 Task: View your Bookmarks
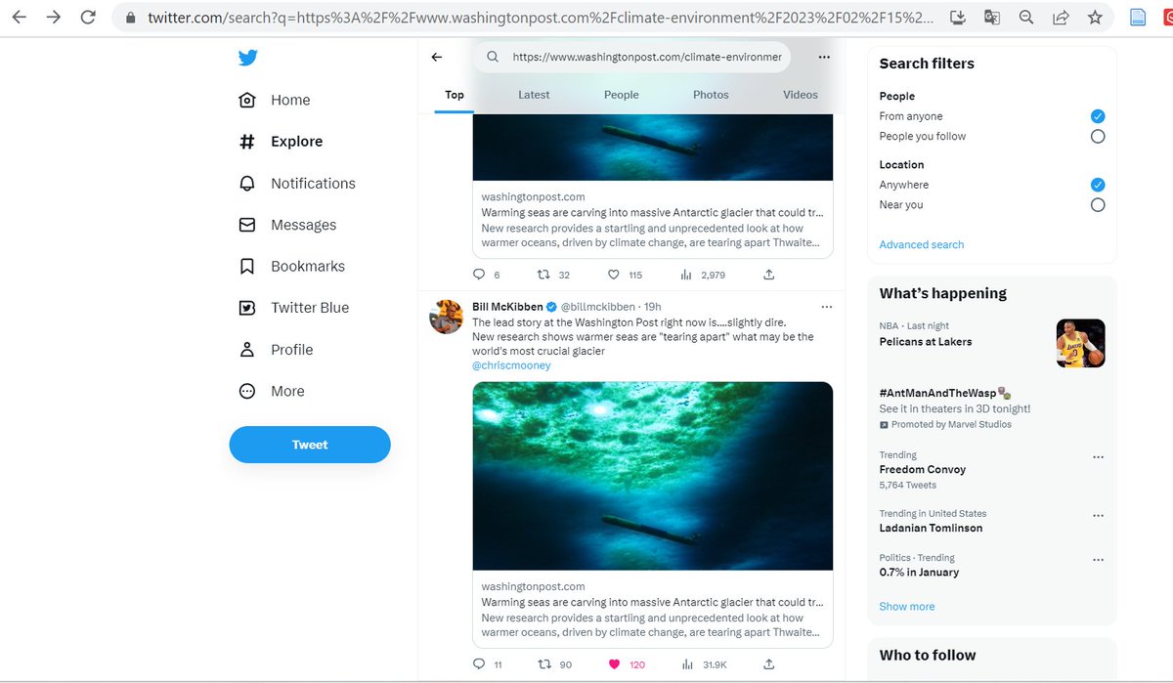tap(308, 266)
